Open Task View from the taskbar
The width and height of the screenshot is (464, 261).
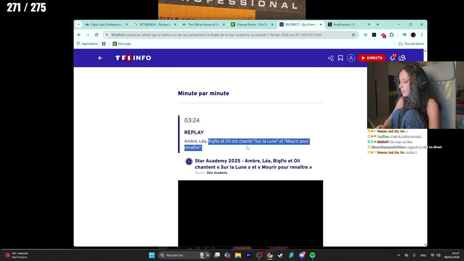click(217, 255)
